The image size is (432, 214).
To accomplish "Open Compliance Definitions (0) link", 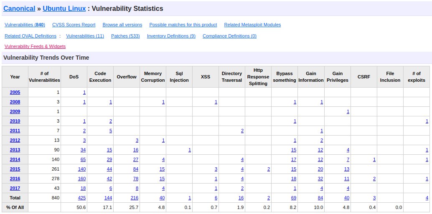I will pos(229,36).
